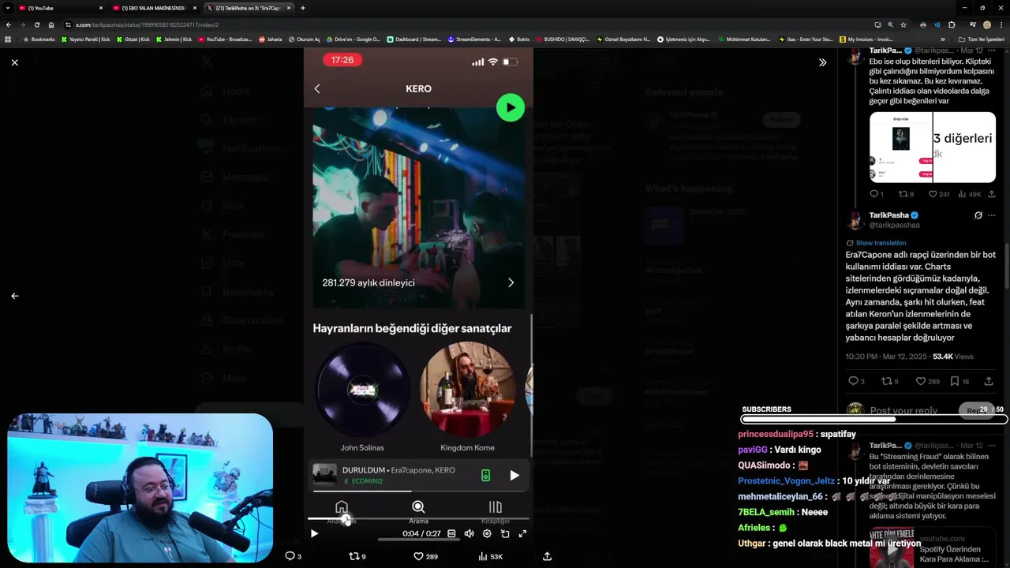The height and width of the screenshot is (568, 1010).
Task: Bookmark this page with the star
Action: tap(903, 24)
